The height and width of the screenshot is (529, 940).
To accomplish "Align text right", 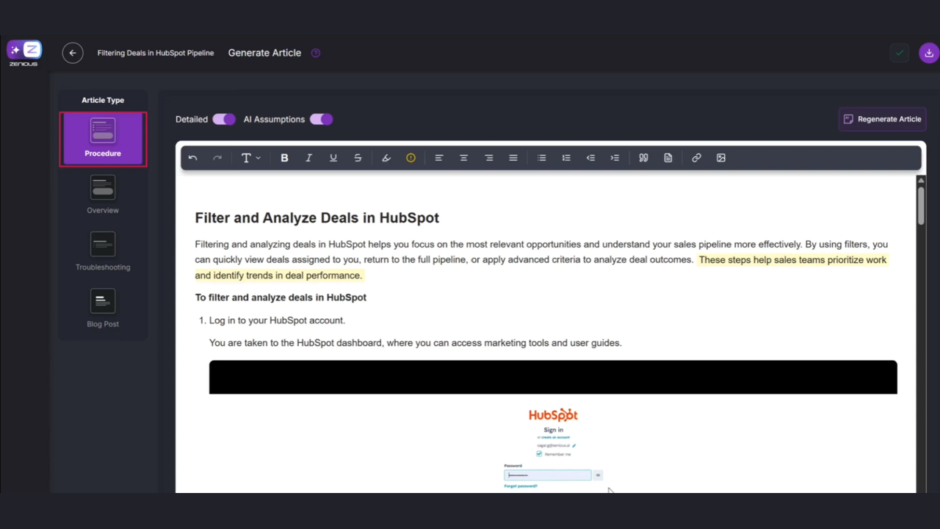I will (x=488, y=158).
